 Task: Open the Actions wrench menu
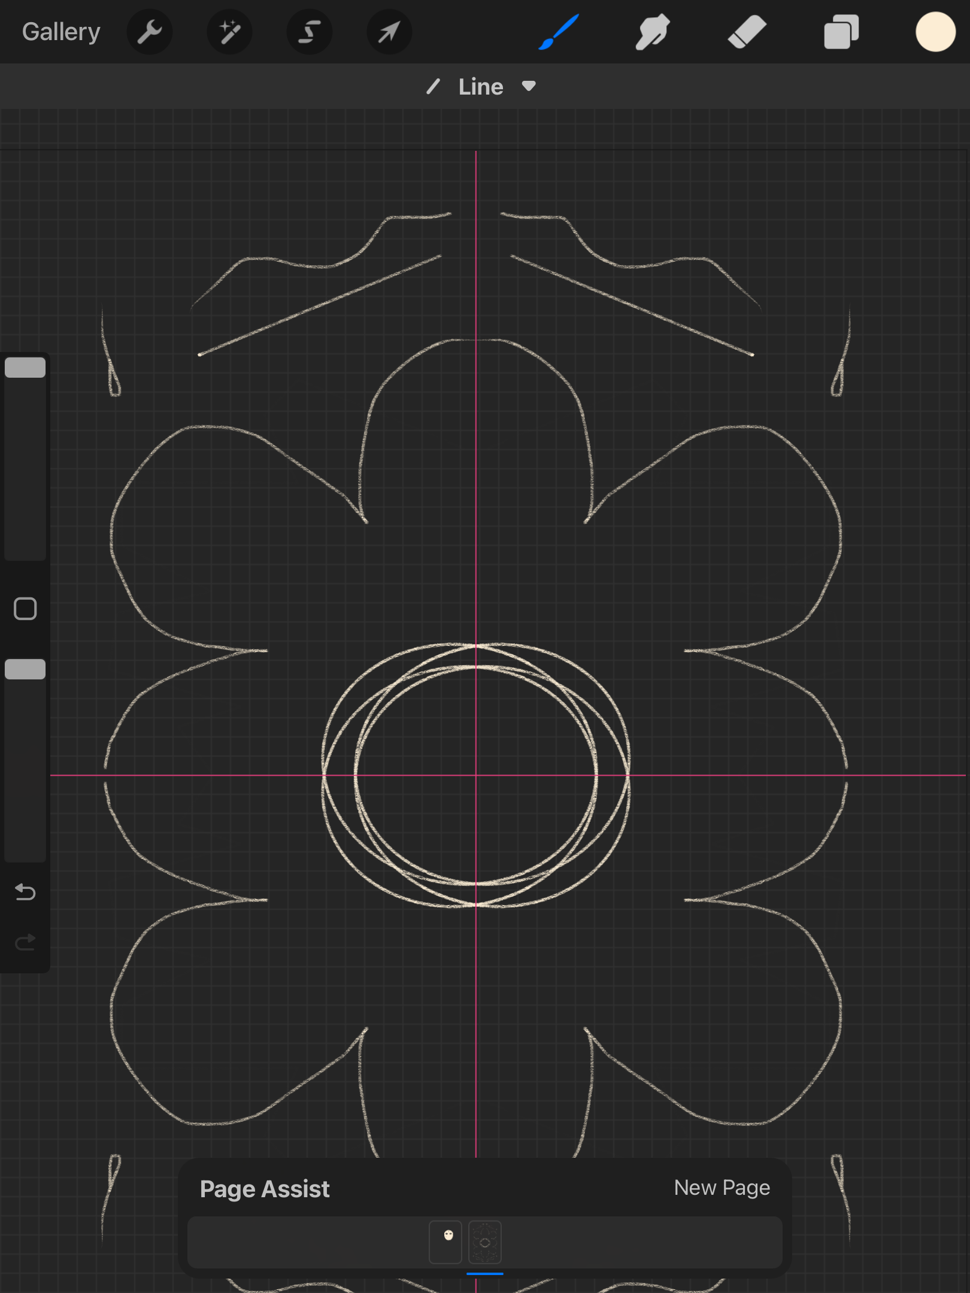150,32
